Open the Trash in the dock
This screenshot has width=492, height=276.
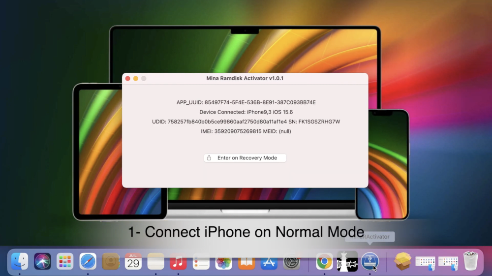471,261
